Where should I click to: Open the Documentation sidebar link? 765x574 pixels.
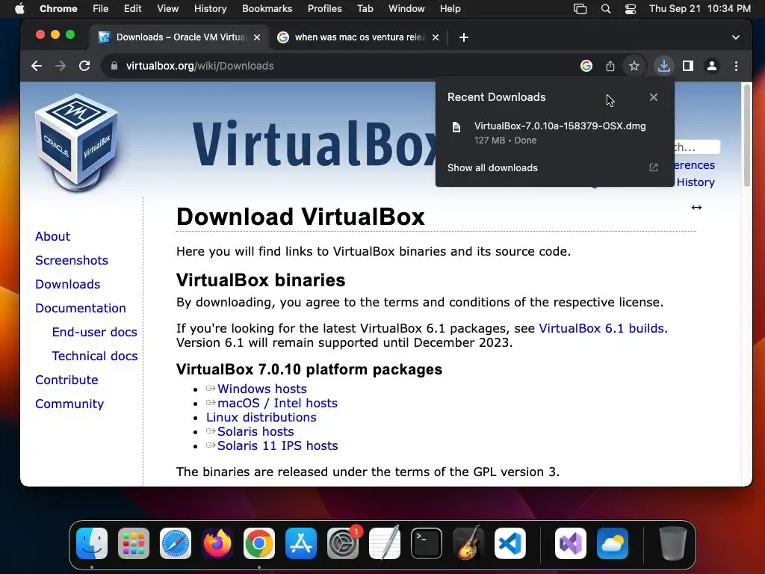[81, 308]
